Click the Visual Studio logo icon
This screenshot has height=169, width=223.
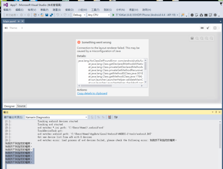pyautogui.click(x=6, y=5)
